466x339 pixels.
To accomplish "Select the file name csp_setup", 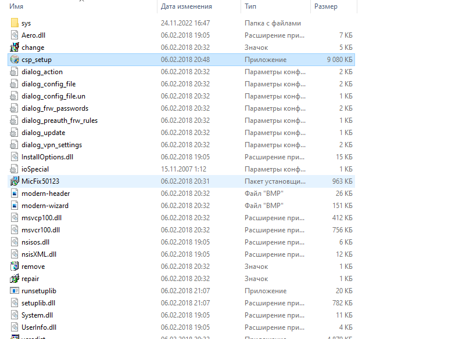I will coord(37,60).
